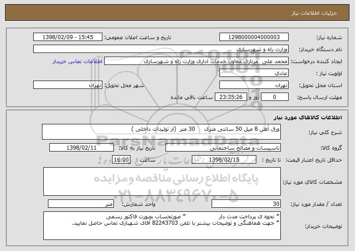Screen dimensions: 355x251
Task: Select the مهلت ارسال پاسخ label
Action: [x=319, y=97]
